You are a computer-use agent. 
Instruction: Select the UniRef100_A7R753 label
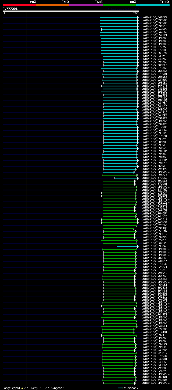point(154,47)
